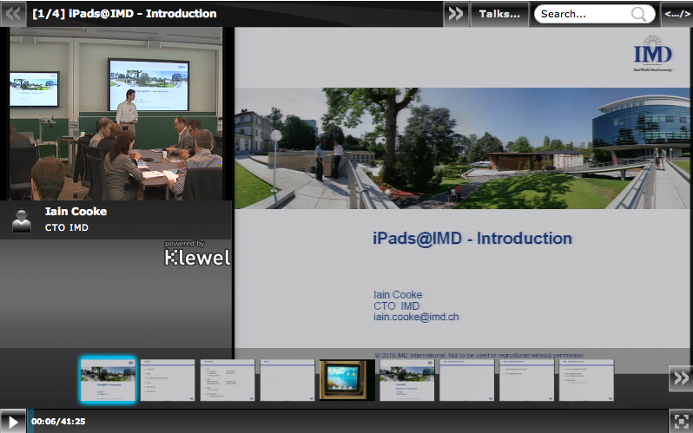Screen dimensions: 693x433
Task: Click the magnifier search icon
Action: 638,14
